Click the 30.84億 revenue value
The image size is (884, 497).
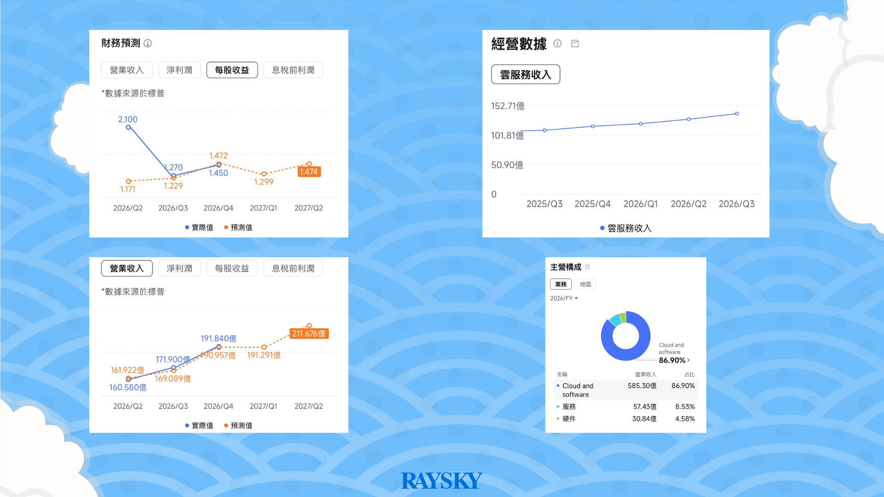644,419
